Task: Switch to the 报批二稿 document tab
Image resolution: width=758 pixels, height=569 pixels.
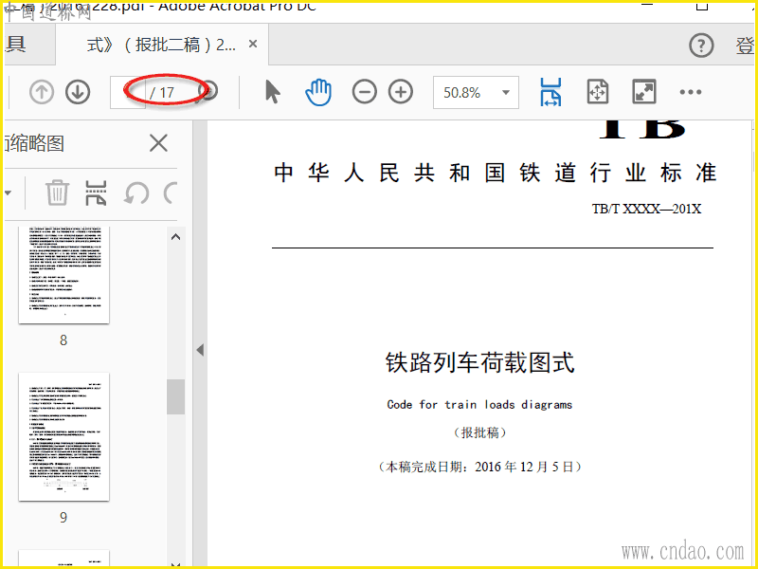Action: coord(162,45)
